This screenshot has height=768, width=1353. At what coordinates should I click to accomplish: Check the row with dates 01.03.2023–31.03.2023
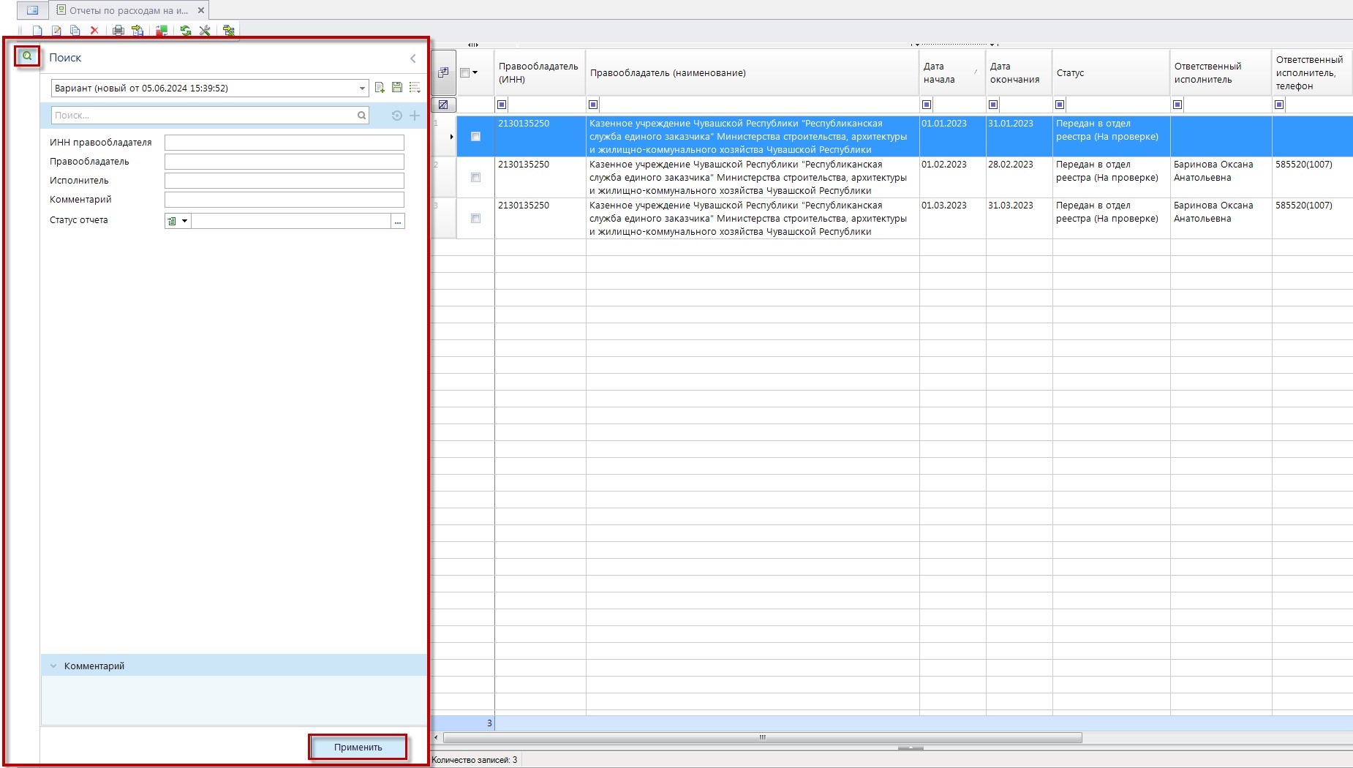(x=475, y=219)
